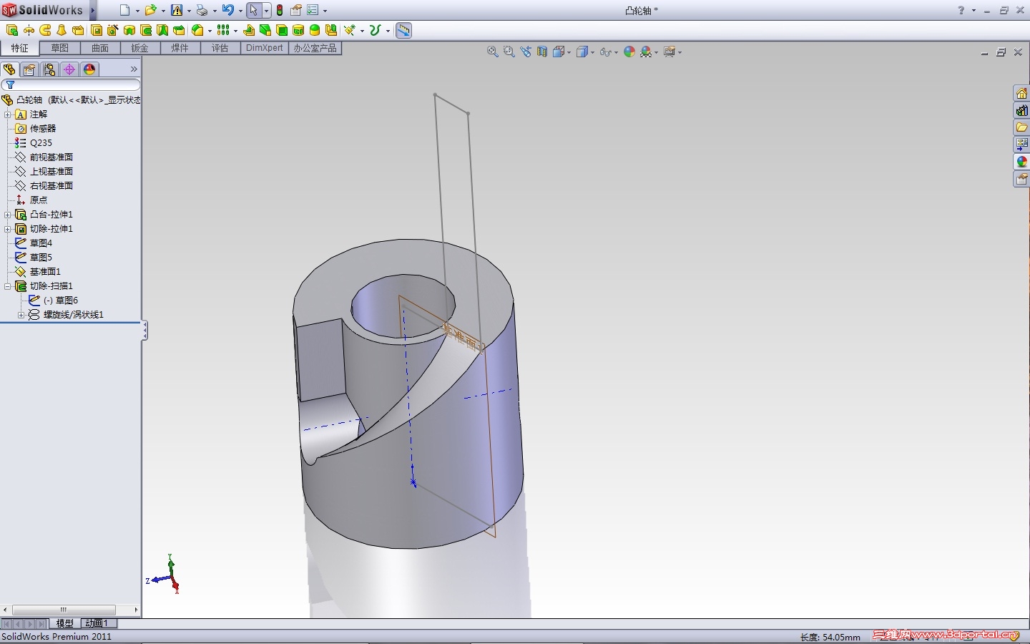Switch to the 焊件 tab
Screen dimensions: 1030x644
[x=180, y=48]
